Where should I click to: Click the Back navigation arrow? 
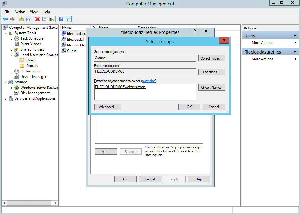(5, 19)
